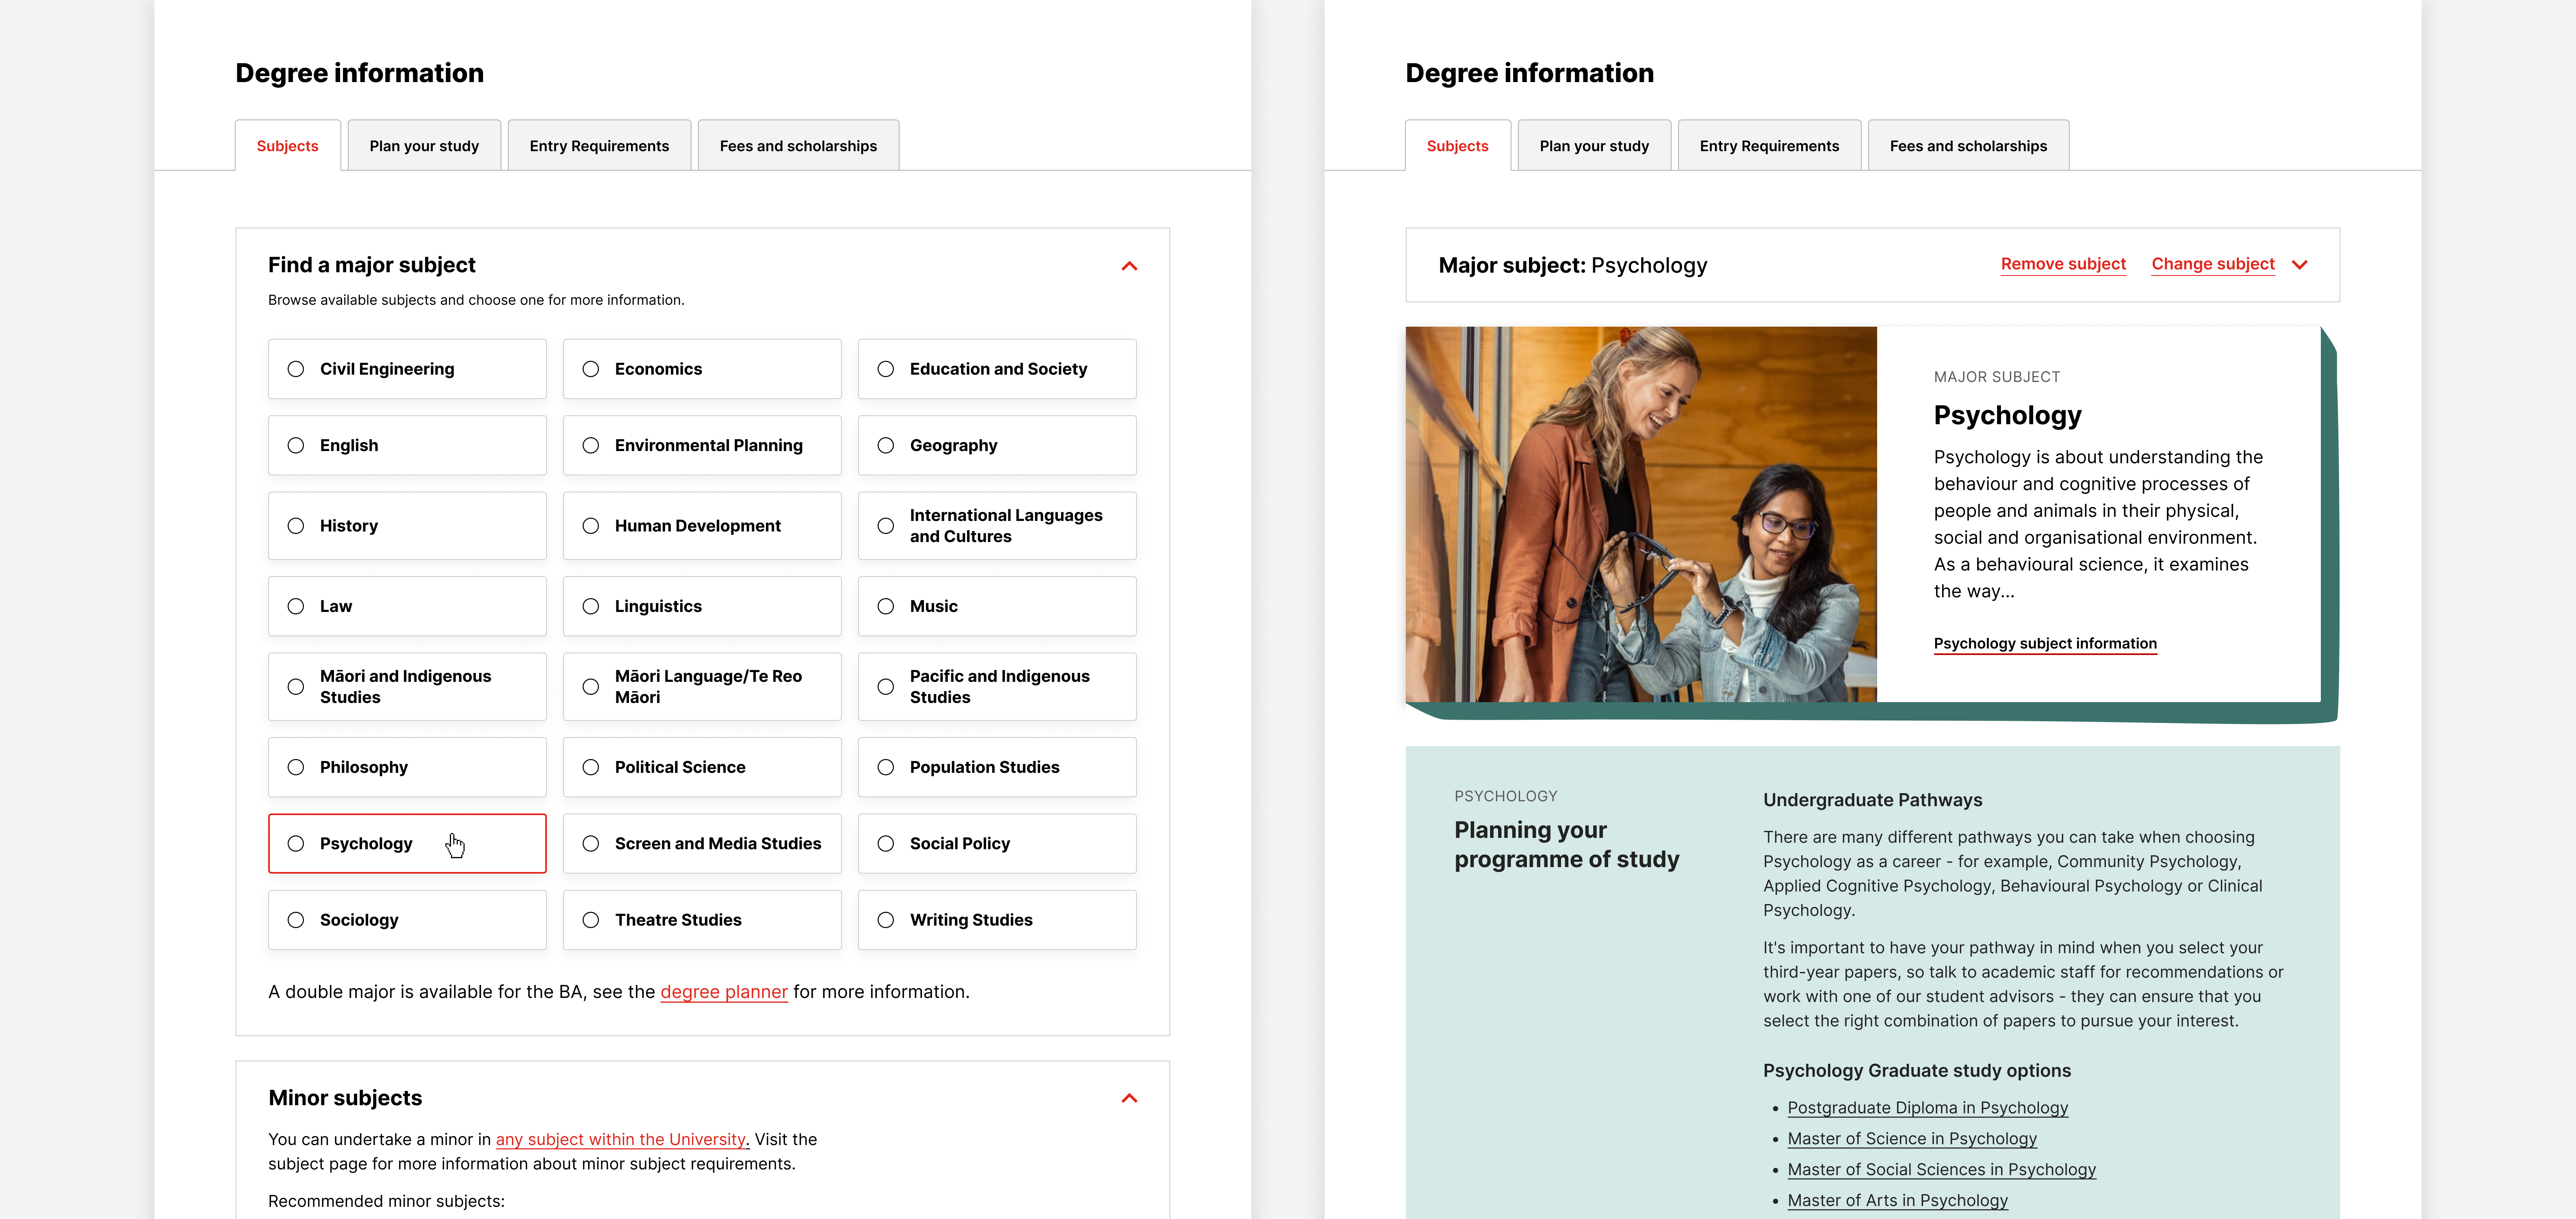
Task: Choose Pacific and Indigenous Studies
Action: tap(997, 687)
